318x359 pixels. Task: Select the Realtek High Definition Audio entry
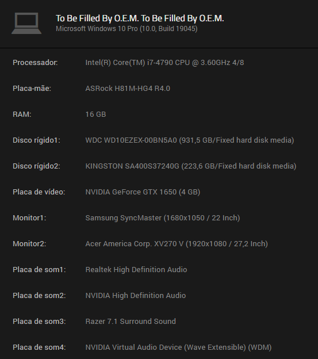[136, 269]
